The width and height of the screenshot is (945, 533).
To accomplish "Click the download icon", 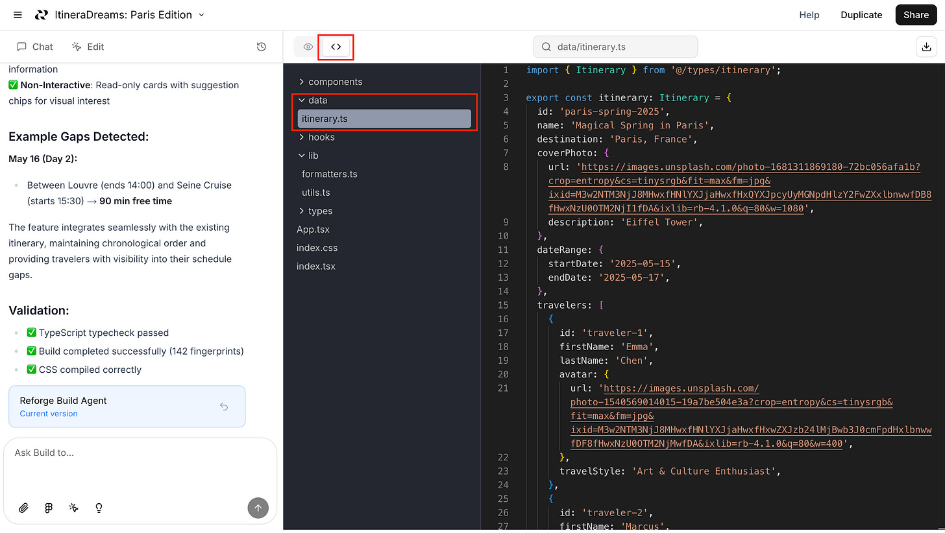I will (x=926, y=47).
